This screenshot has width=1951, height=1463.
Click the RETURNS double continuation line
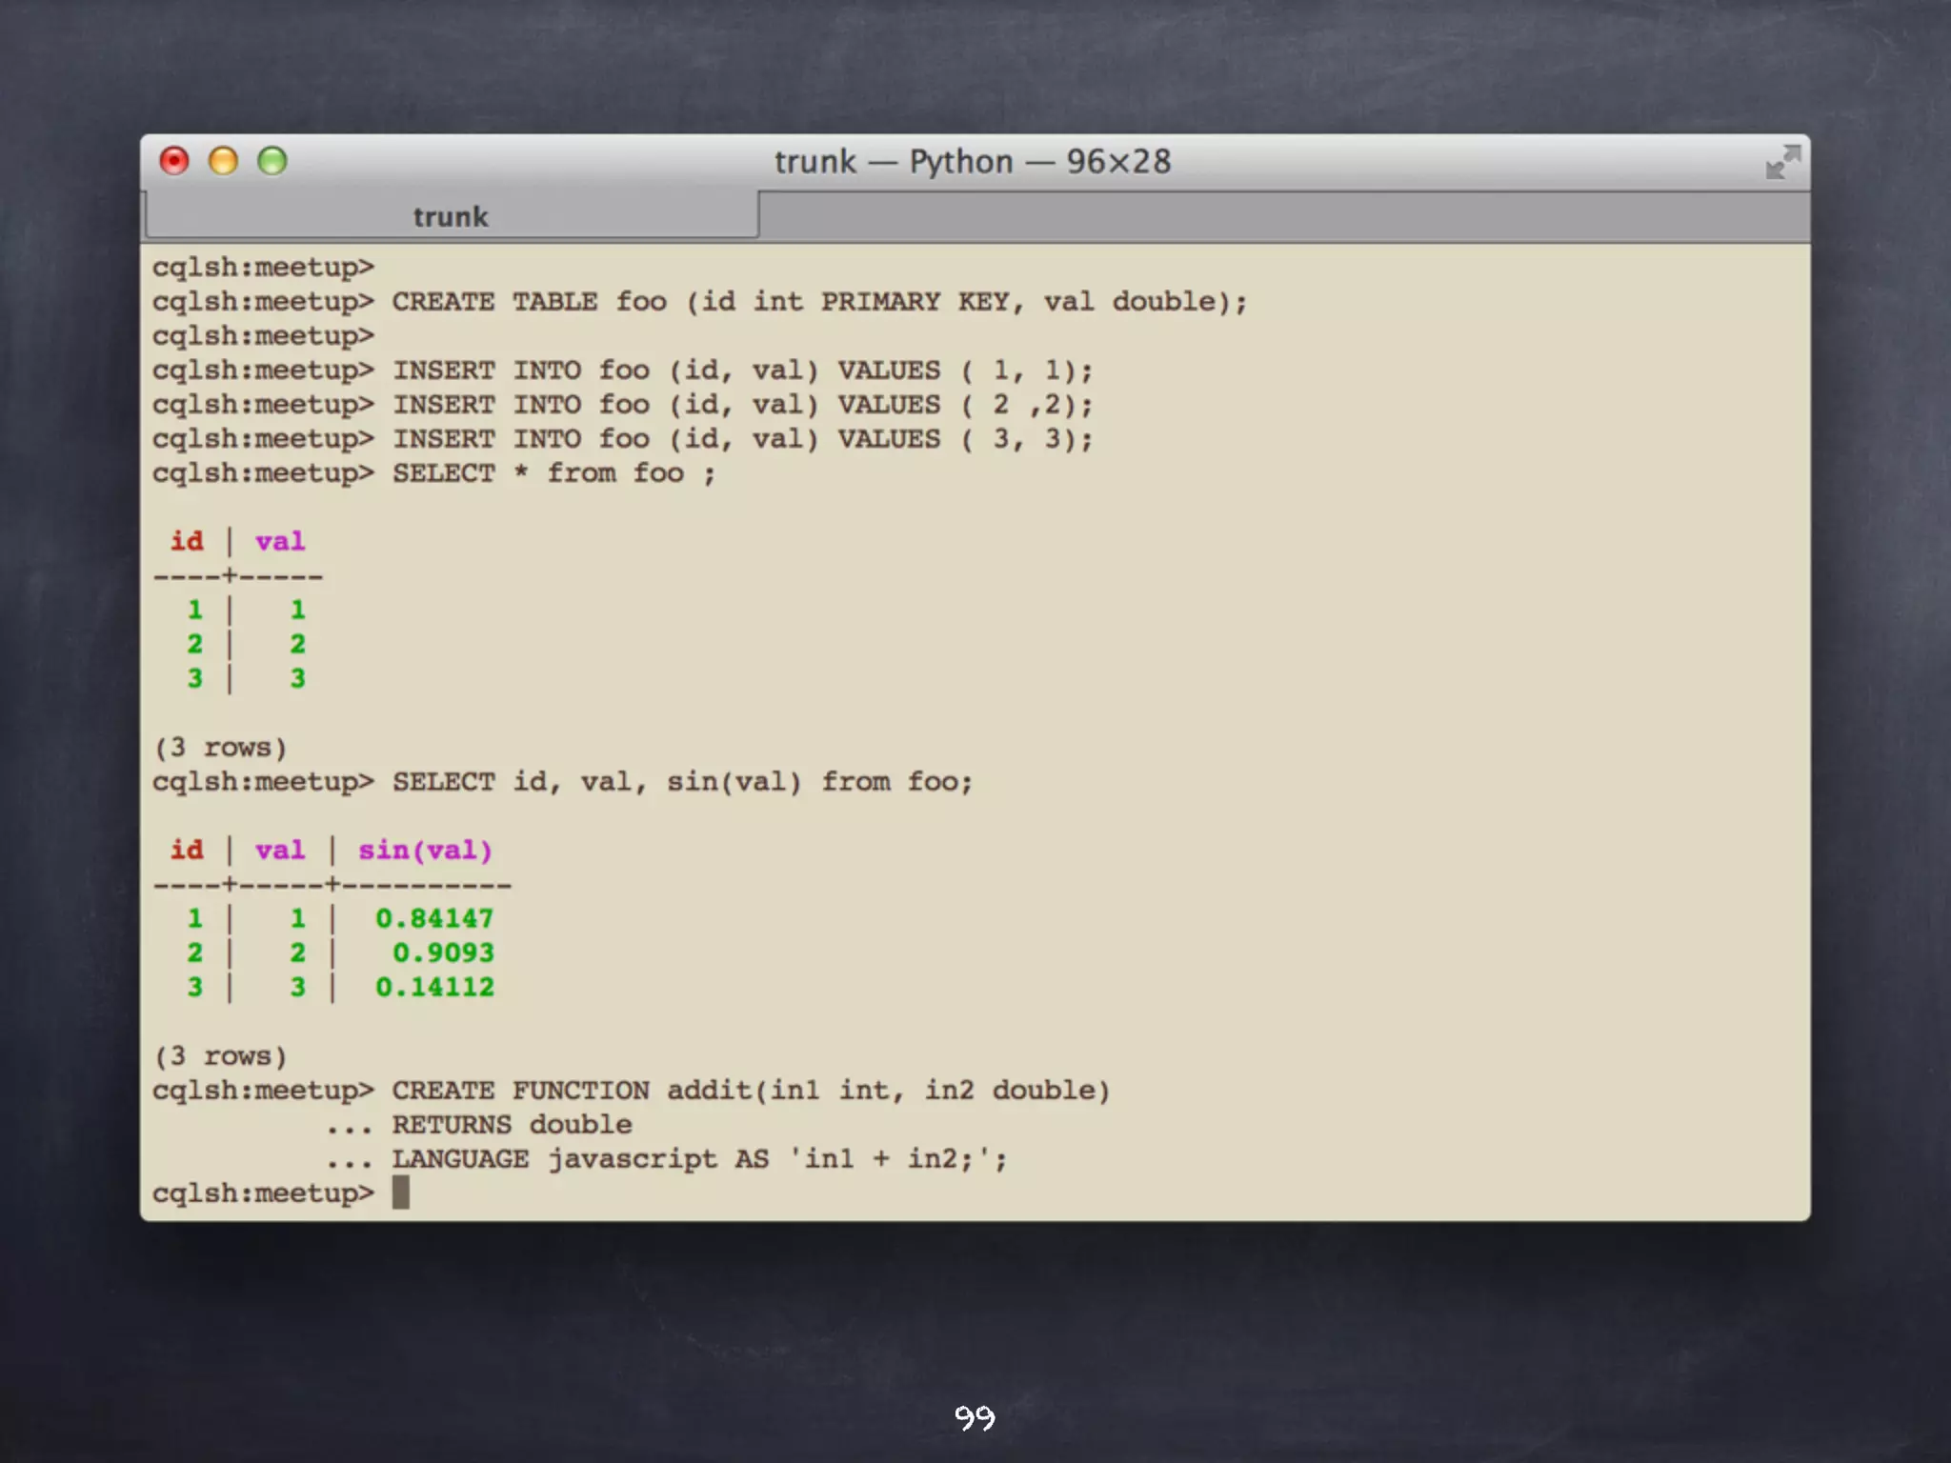click(512, 1124)
